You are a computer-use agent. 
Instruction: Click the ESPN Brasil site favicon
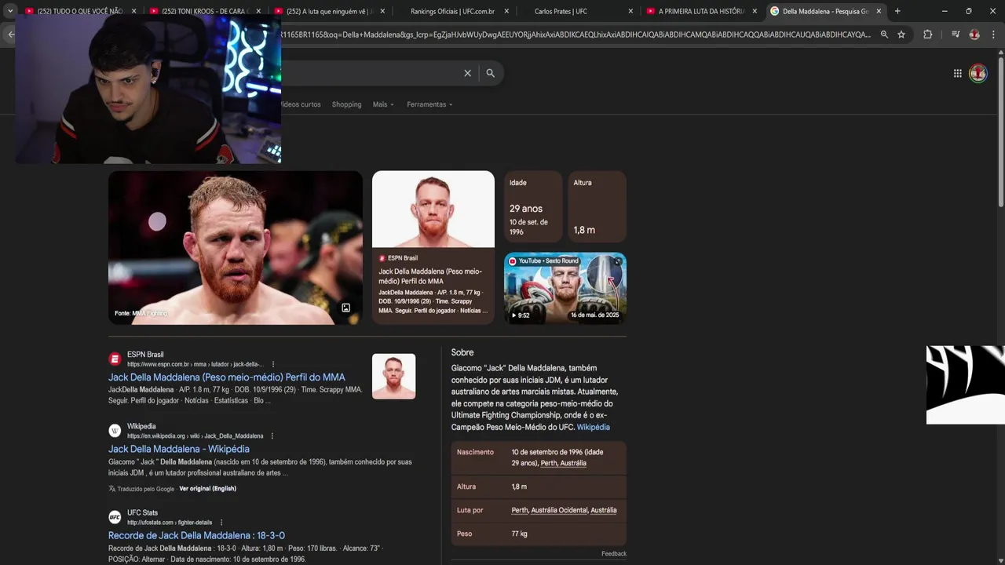click(115, 359)
